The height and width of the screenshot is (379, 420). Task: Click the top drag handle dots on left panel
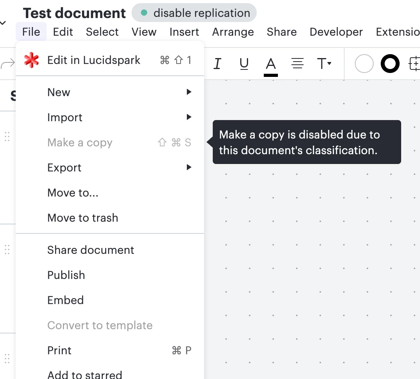[x=7, y=137]
